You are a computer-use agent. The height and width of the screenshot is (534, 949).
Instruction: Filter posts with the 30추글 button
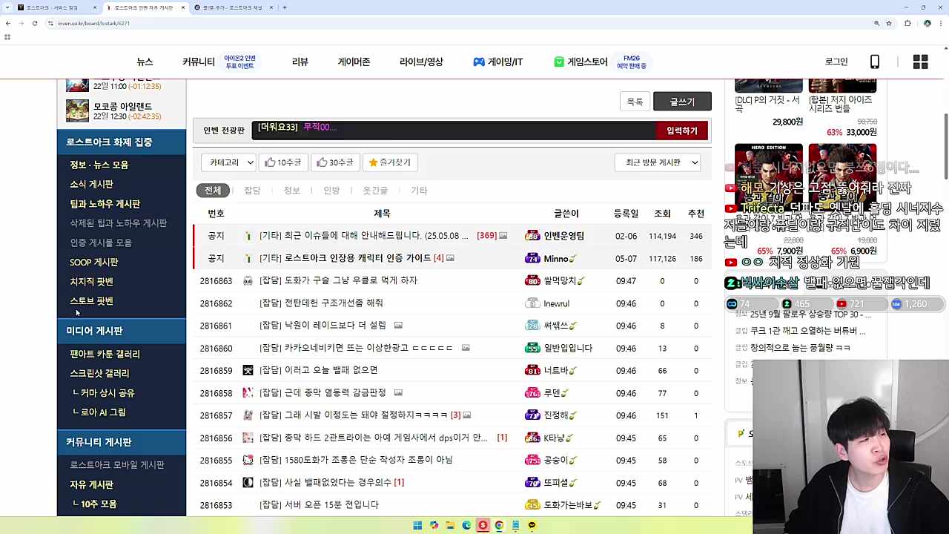pos(335,162)
